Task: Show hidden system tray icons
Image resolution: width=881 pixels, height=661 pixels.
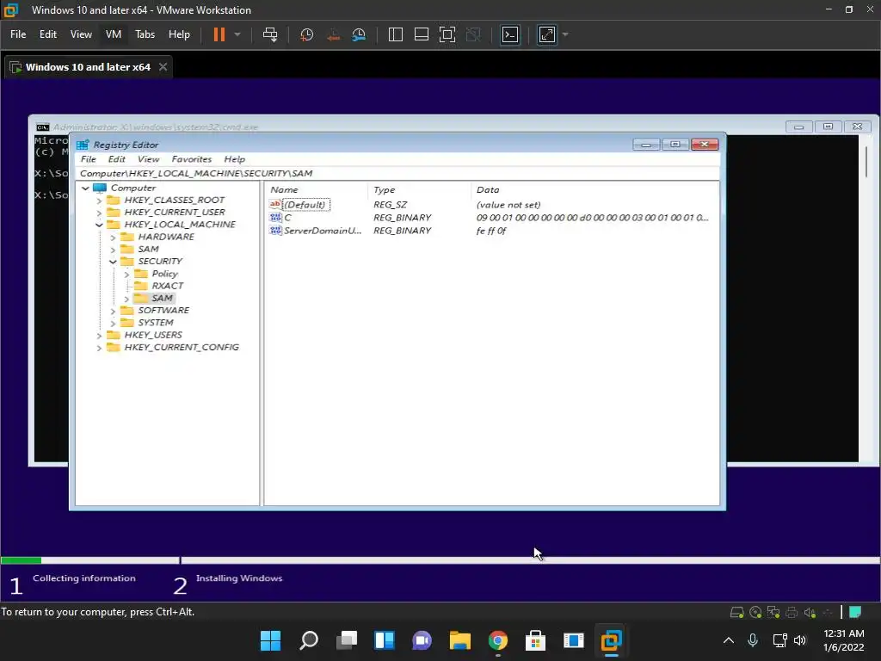Action: (728, 640)
